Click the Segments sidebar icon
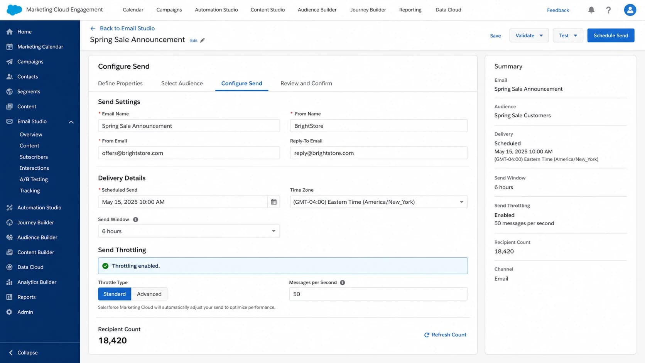645x363 pixels. 10,91
